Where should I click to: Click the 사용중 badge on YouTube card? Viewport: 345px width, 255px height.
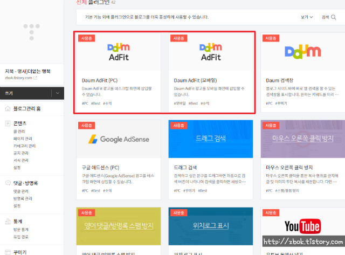coord(271,213)
